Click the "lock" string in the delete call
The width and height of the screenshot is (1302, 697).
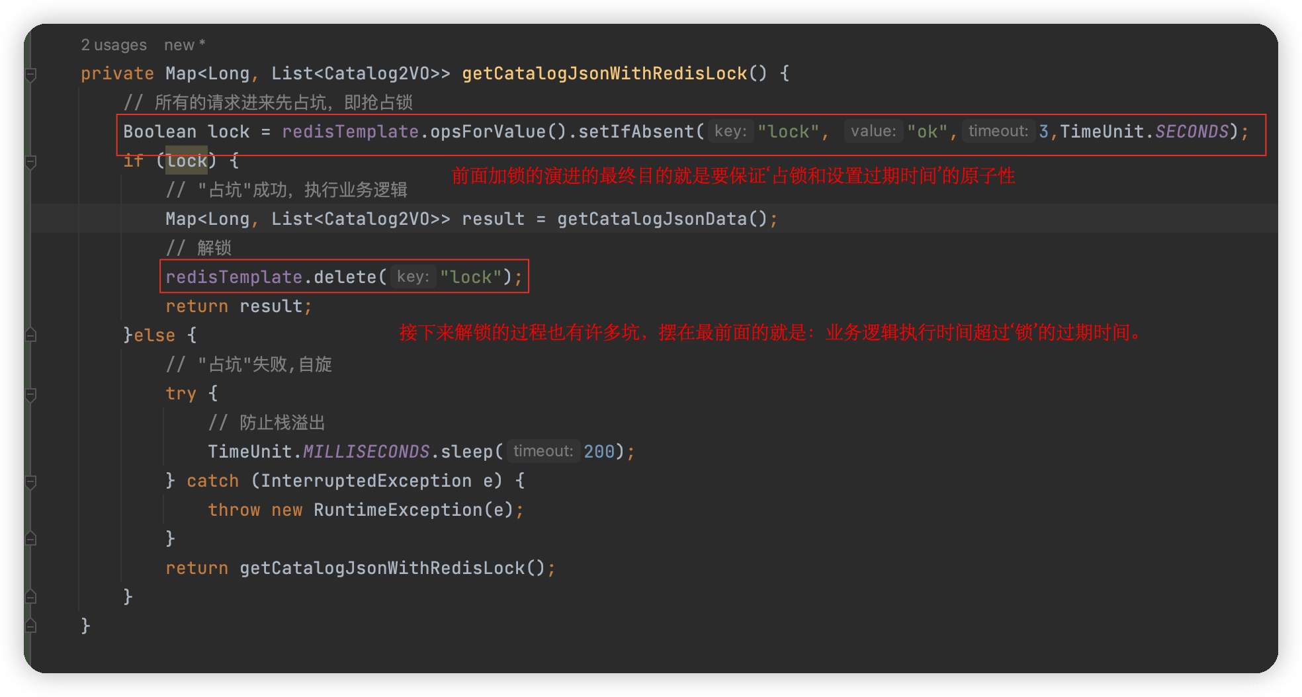click(x=471, y=277)
